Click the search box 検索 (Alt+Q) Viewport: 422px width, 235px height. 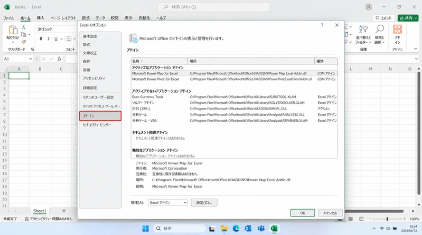point(213,7)
